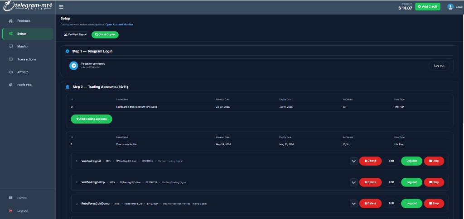Edit the Verified Signal Fp account
Viewport: 464px width, 219px height.
click(x=391, y=182)
